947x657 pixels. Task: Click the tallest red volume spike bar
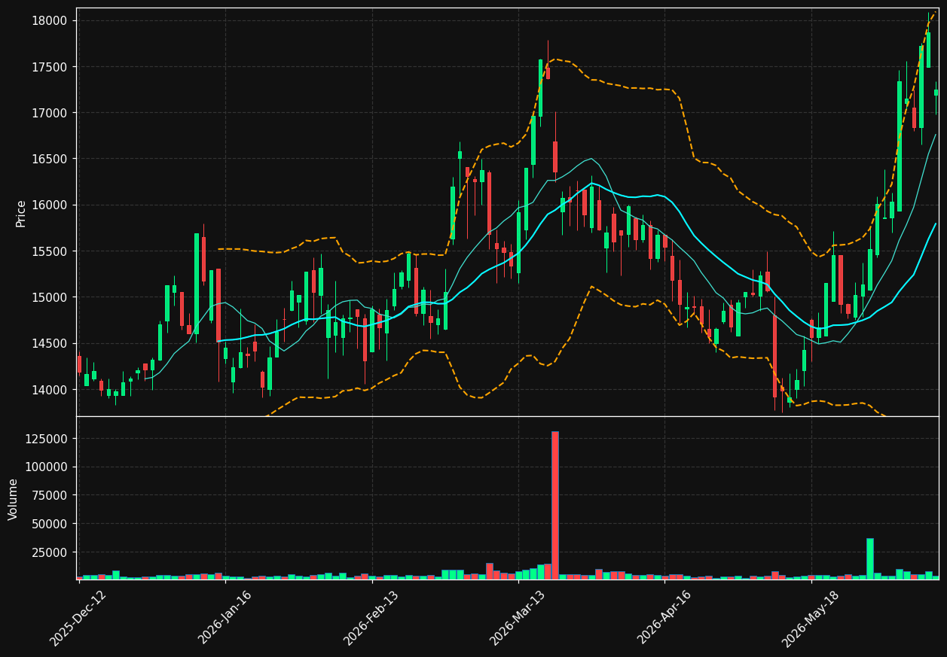tap(555, 505)
